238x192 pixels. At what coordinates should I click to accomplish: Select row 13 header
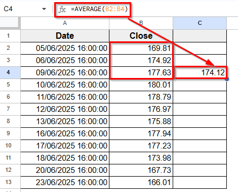pyautogui.click(x=10, y=182)
